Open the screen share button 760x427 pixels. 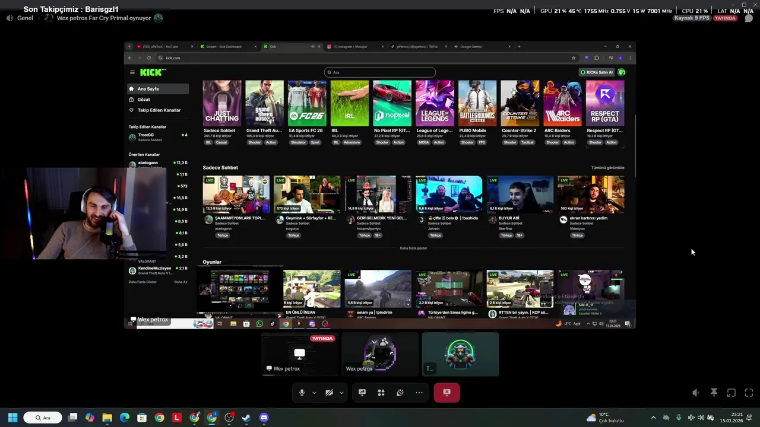tap(362, 393)
